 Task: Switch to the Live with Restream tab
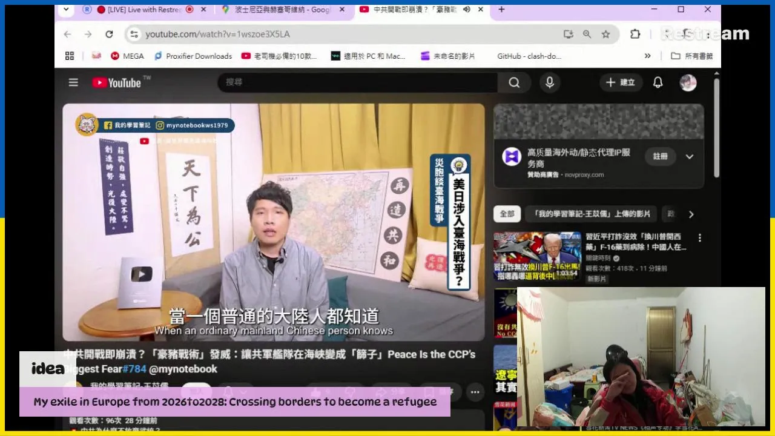(x=143, y=10)
